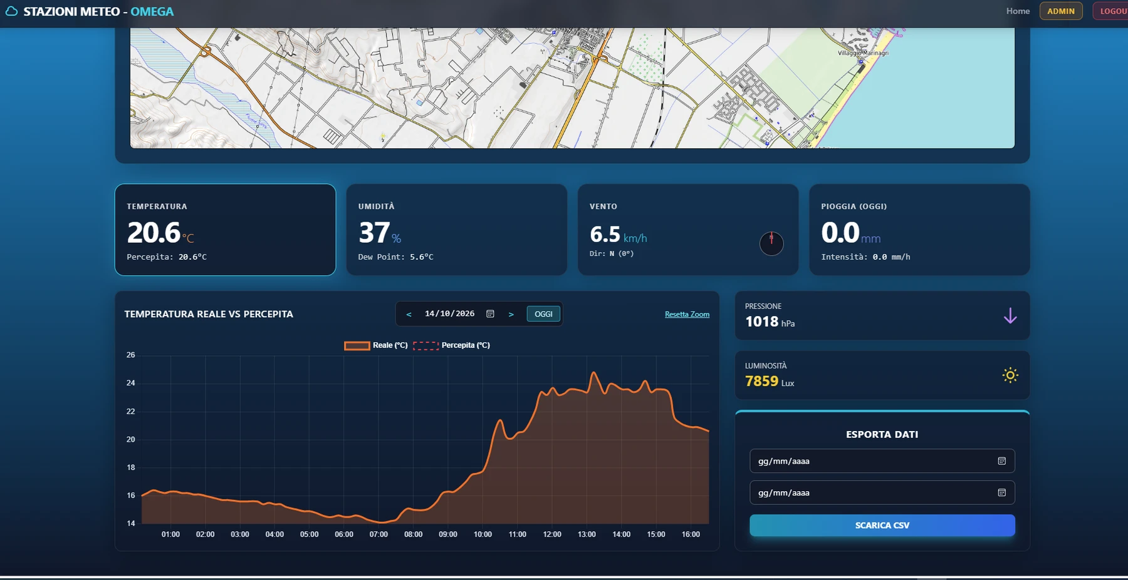This screenshot has height=580, width=1128.
Task: Select the Temperatura card
Action: 225,230
